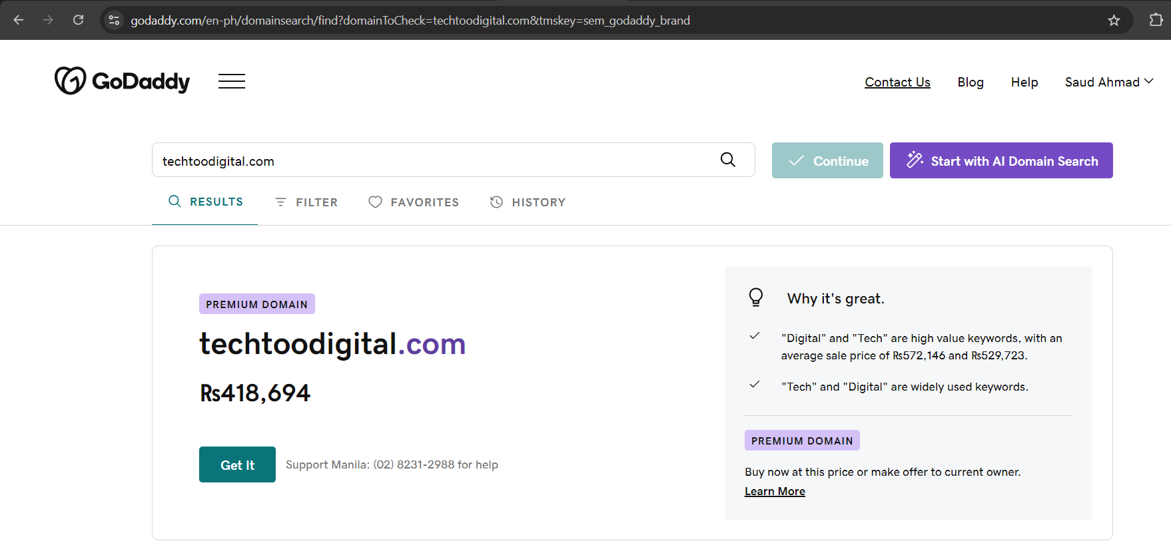Open the Contact Us link
This screenshot has width=1171, height=547.
click(x=897, y=82)
